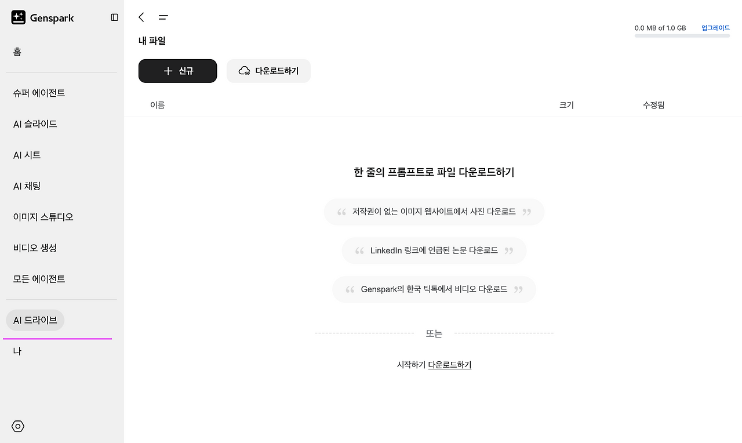Image resolution: width=742 pixels, height=443 pixels.
Task: Navigate back with the arrow button
Action: pos(141,17)
